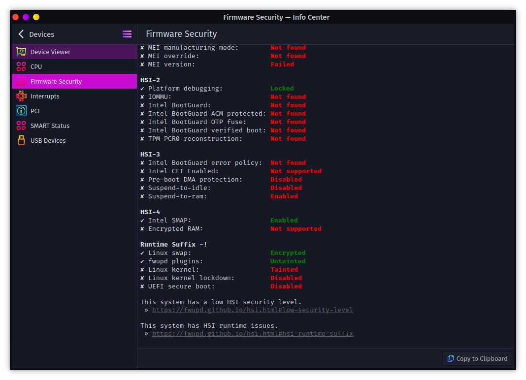Open the low-security-level HSI link
Screen dimensions: 526x380
(x=252, y=310)
